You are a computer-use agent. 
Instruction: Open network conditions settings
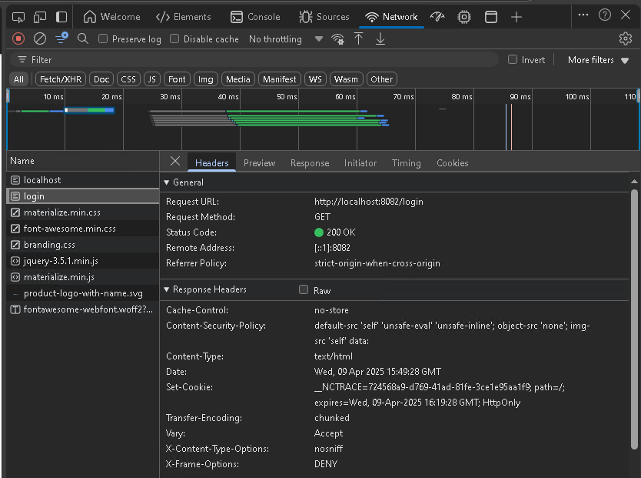[x=337, y=38]
